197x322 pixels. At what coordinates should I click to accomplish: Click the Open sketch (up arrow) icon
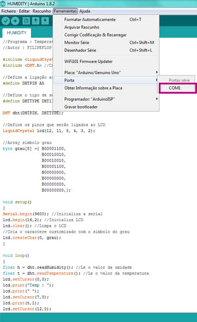35,21
